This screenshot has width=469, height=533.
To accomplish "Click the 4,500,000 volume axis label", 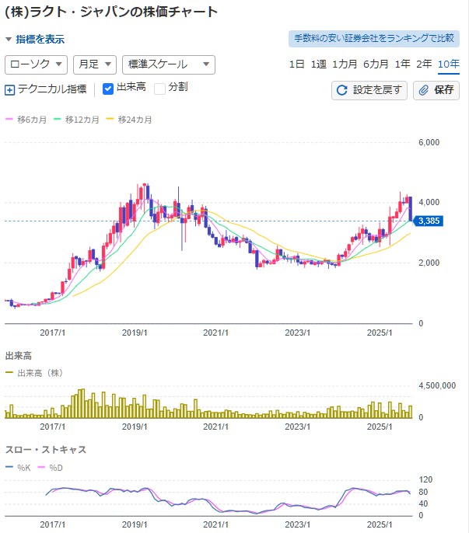I will pos(437,385).
